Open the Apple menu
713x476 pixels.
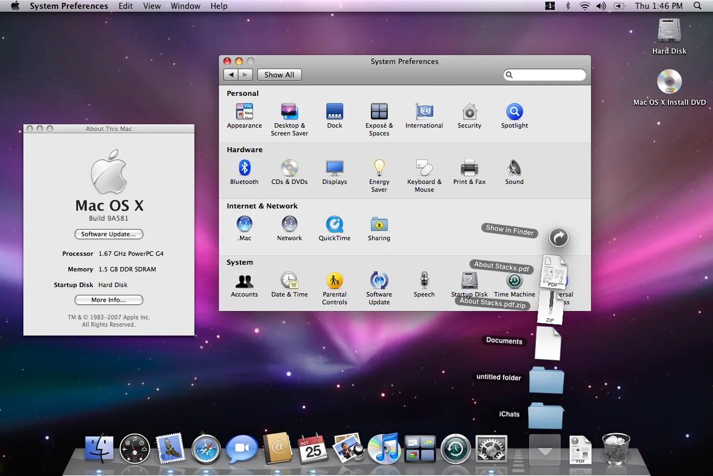pyautogui.click(x=15, y=6)
